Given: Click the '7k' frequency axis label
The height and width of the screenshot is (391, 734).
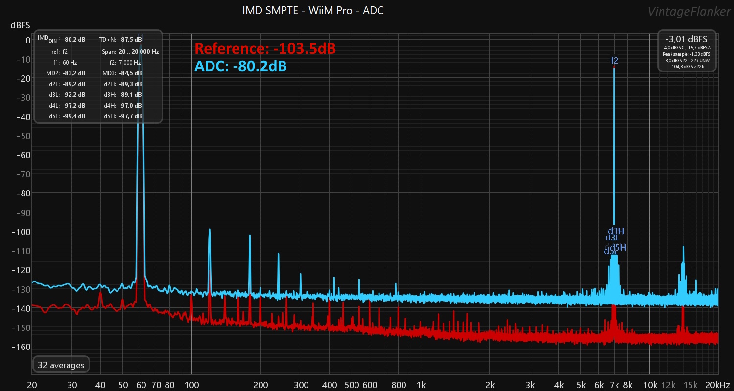Looking at the screenshot, I should (615, 384).
